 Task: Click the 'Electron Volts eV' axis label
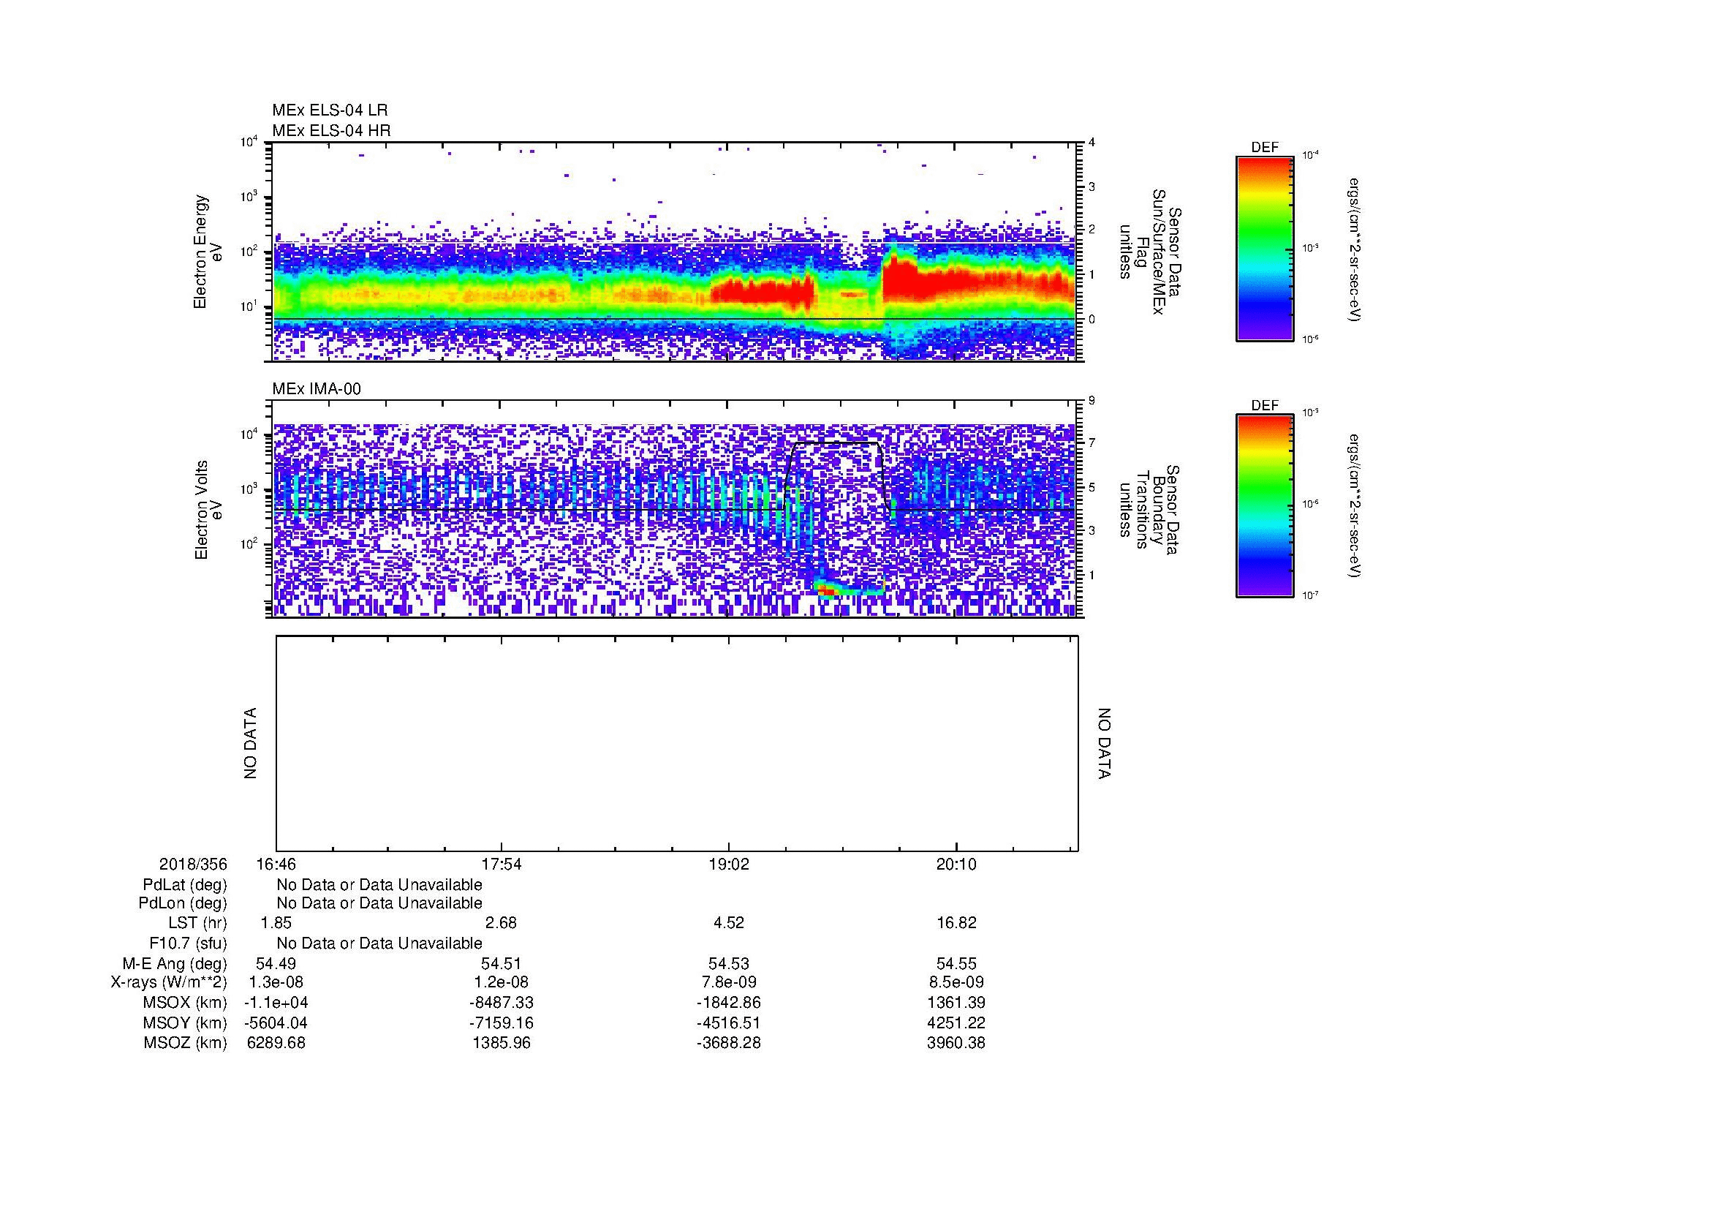208,510
